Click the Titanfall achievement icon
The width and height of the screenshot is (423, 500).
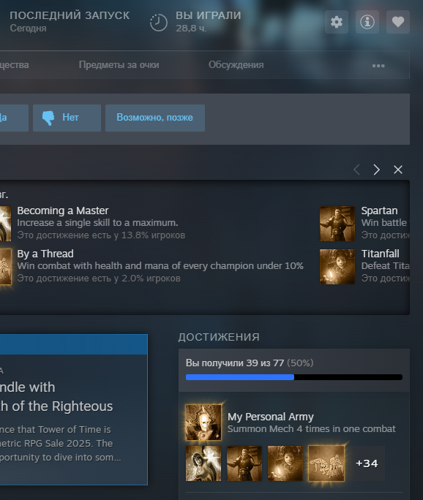(x=337, y=267)
